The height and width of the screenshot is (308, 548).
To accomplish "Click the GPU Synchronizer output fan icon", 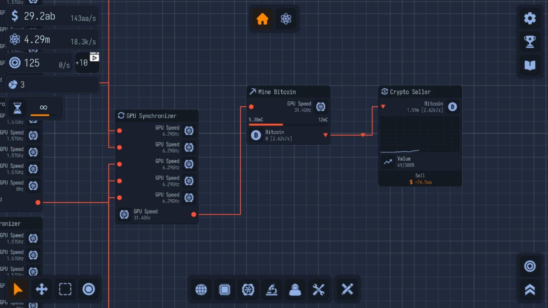I will click(124, 214).
